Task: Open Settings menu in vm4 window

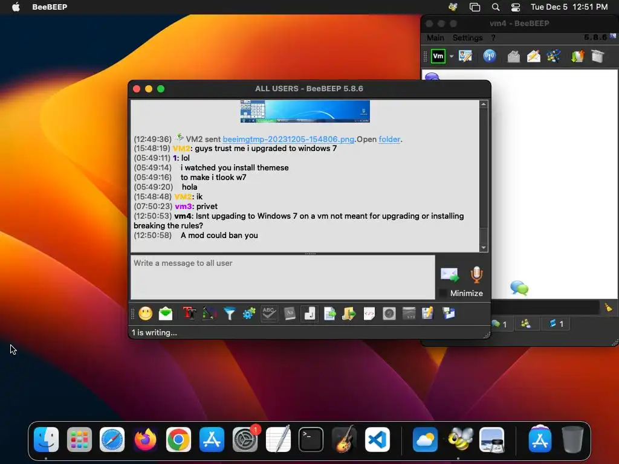Action: pos(467,38)
